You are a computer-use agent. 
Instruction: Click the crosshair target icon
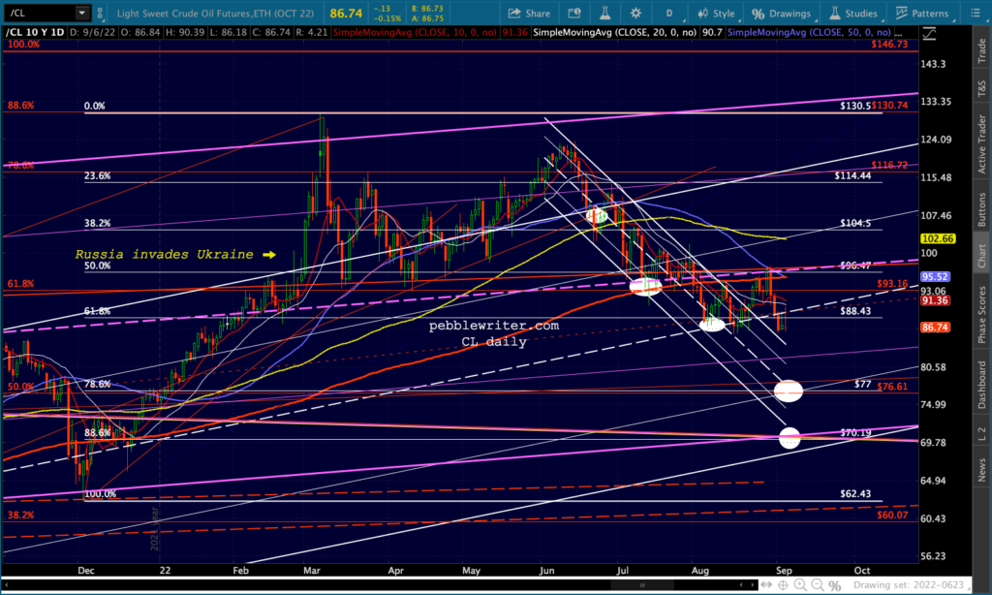(783, 585)
